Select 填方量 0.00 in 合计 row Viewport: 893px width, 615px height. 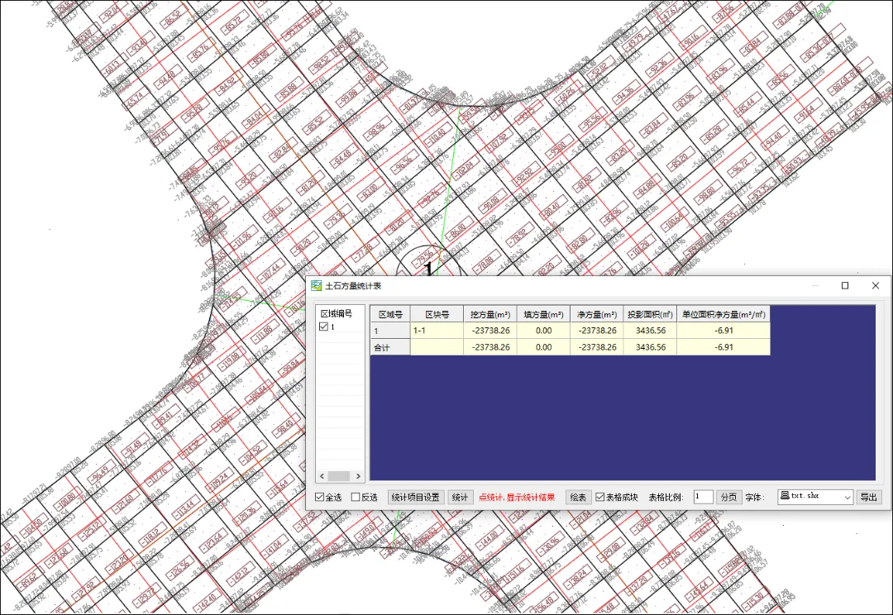pyautogui.click(x=543, y=347)
